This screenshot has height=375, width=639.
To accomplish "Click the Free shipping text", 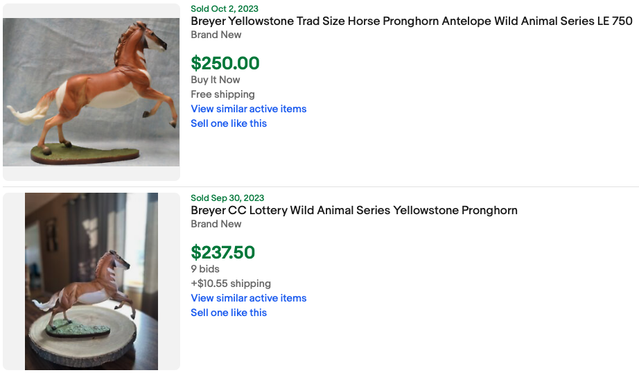I will [222, 94].
